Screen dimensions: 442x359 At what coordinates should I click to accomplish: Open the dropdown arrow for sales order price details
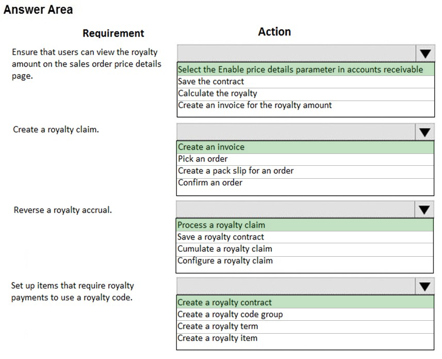(425, 53)
